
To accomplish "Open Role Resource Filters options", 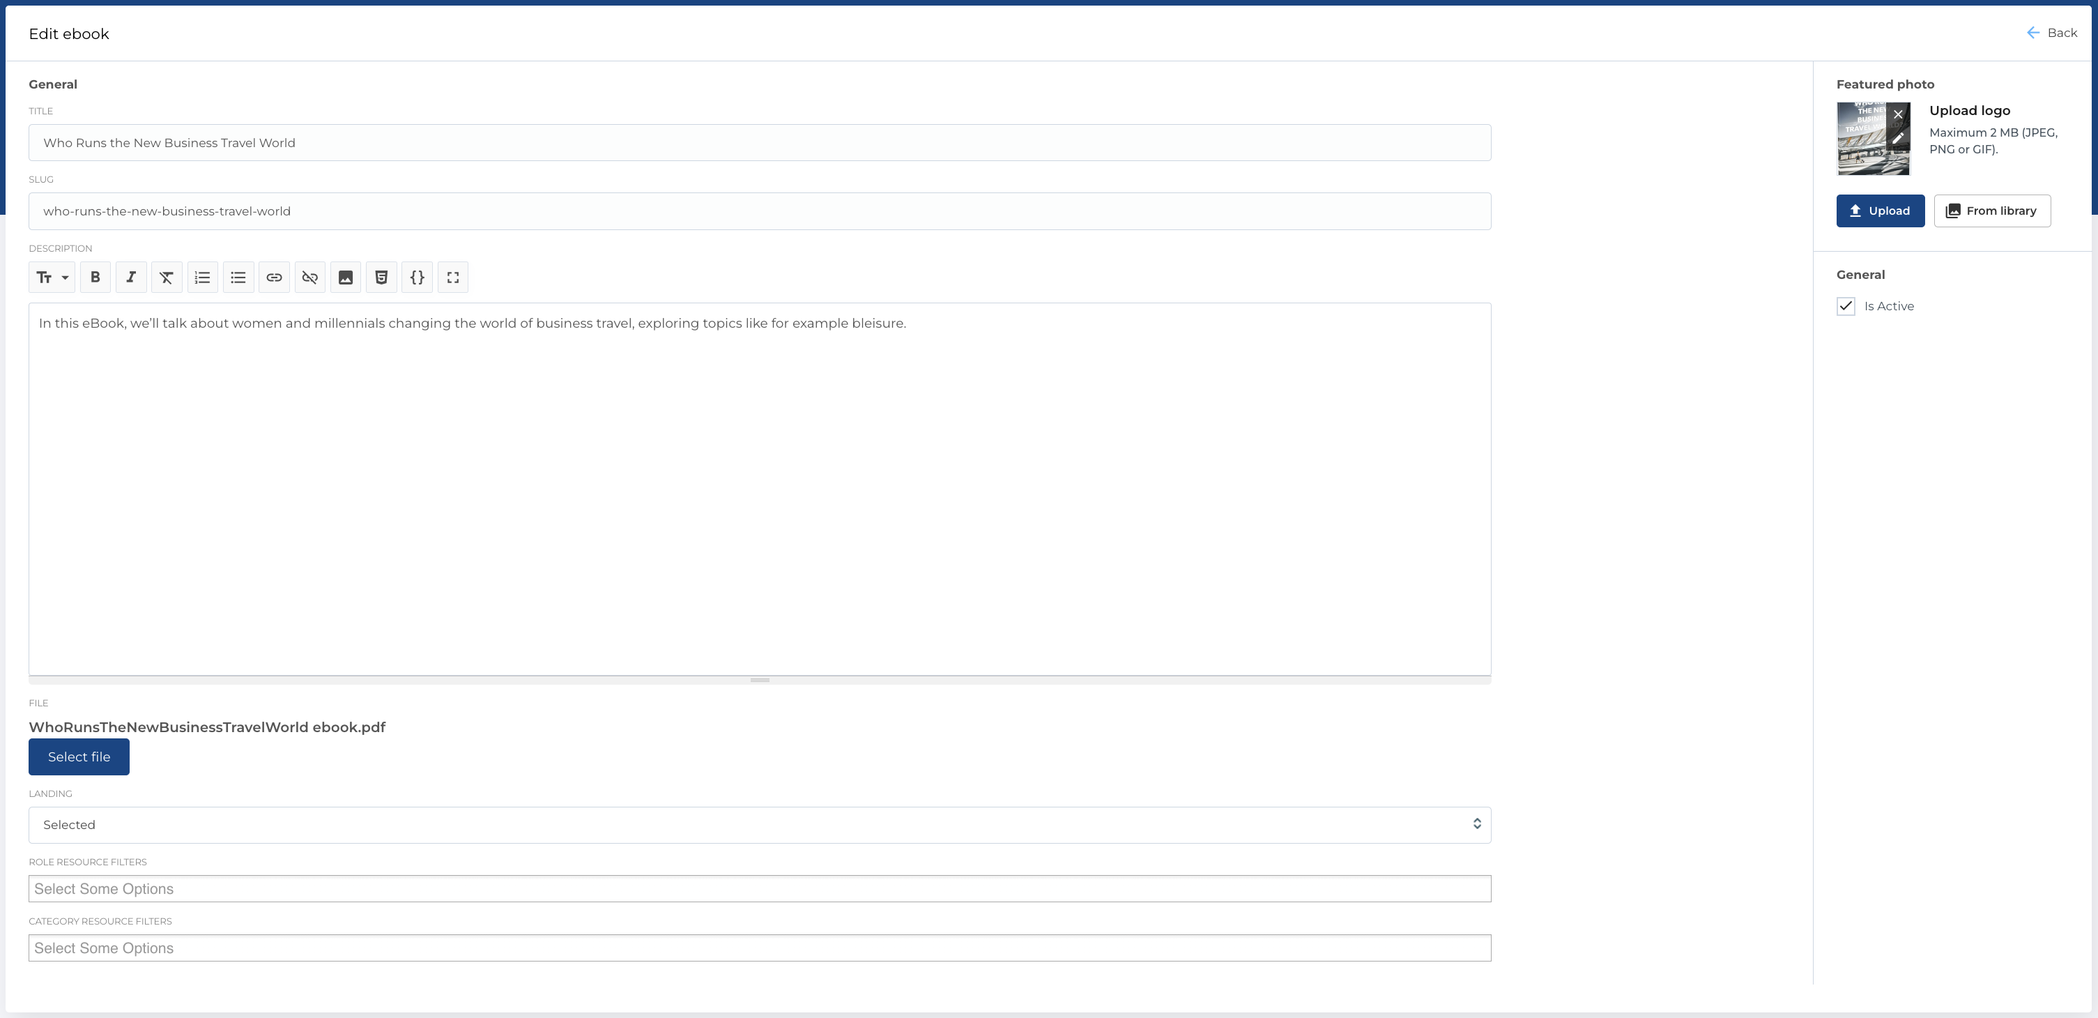I will (x=759, y=888).
